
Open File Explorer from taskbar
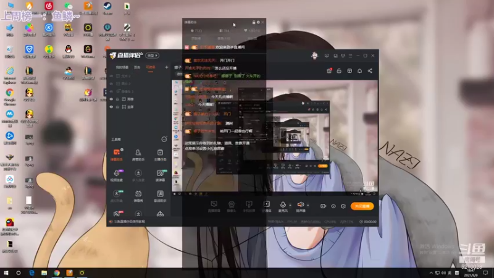[44, 272]
